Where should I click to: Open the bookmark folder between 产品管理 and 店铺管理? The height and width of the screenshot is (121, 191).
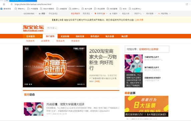(x=47, y=9)
